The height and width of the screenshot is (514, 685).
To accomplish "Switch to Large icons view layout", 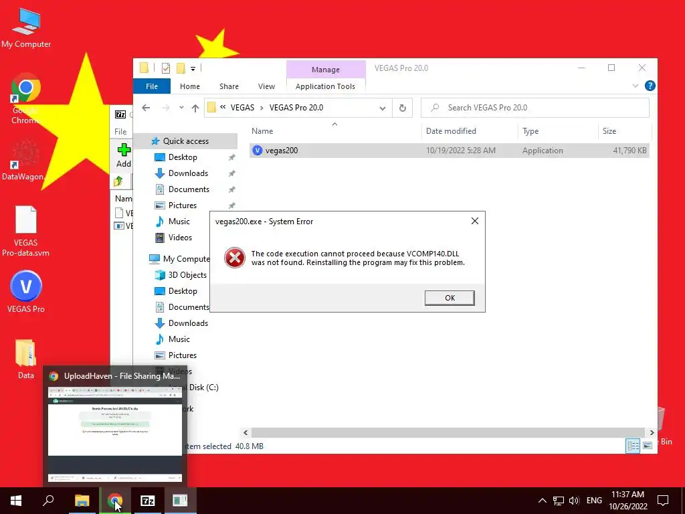I will [648, 445].
